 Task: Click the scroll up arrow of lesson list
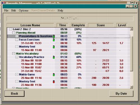pyautogui.click(x=131, y=29)
